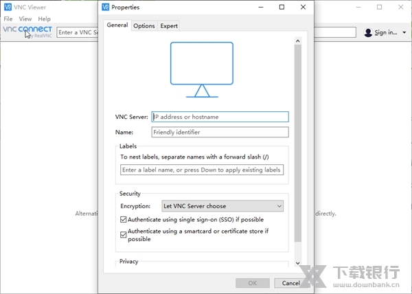Click the VNC Connect logo

27,31
